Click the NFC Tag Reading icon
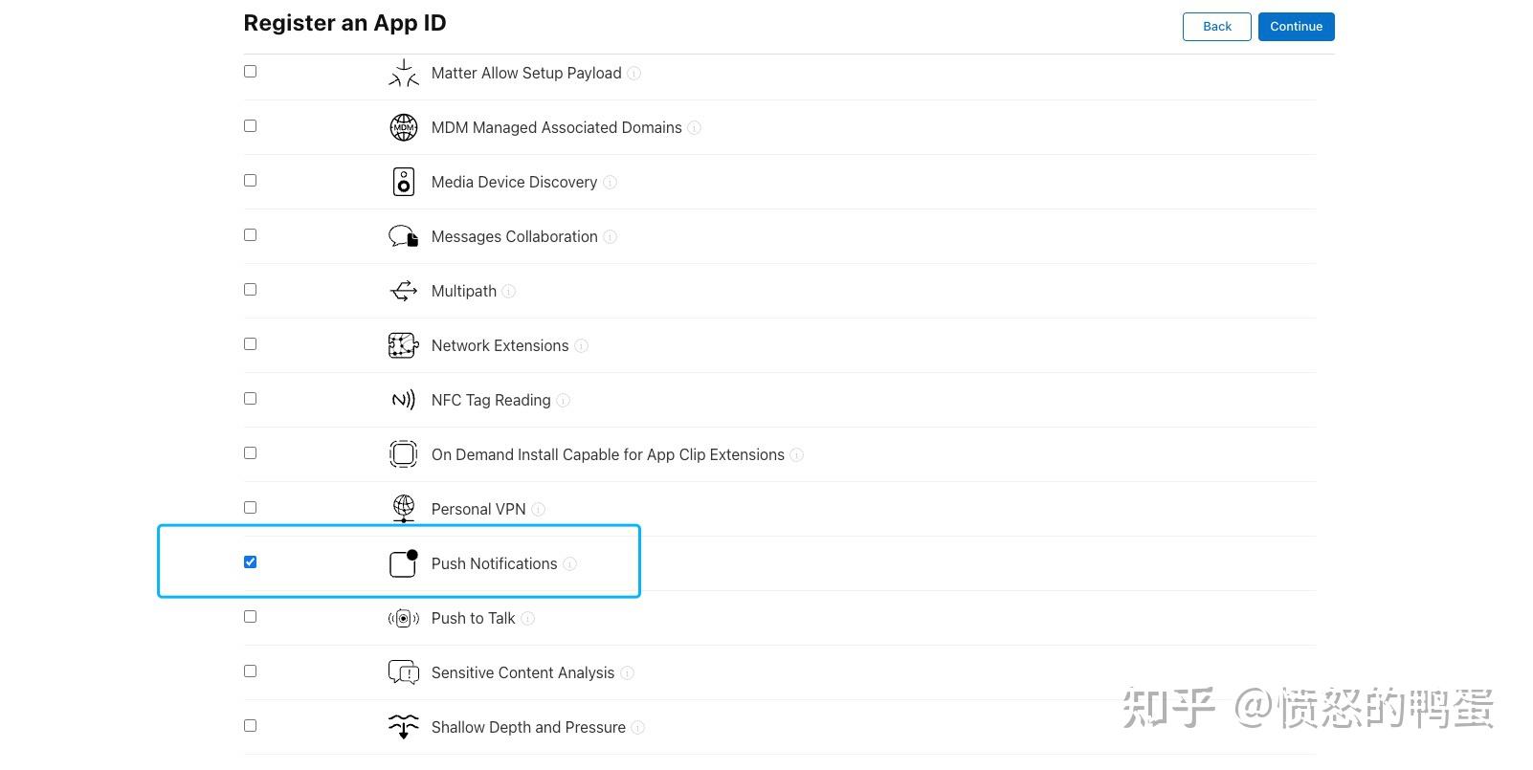Image resolution: width=1533 pixels, height=770 pixels. pos(404,400)
